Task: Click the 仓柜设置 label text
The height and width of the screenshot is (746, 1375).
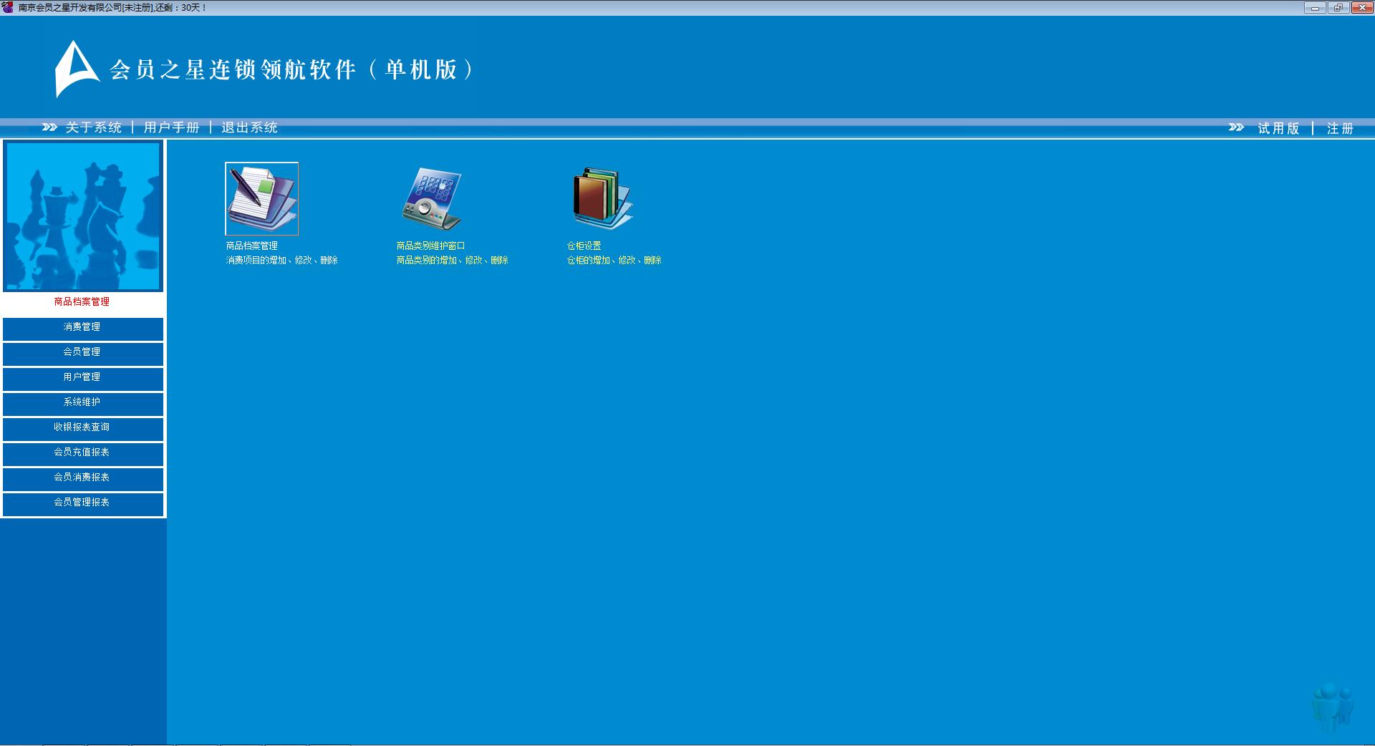Action: coord(584,246)
